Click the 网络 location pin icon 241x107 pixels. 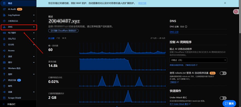point(4,86)
